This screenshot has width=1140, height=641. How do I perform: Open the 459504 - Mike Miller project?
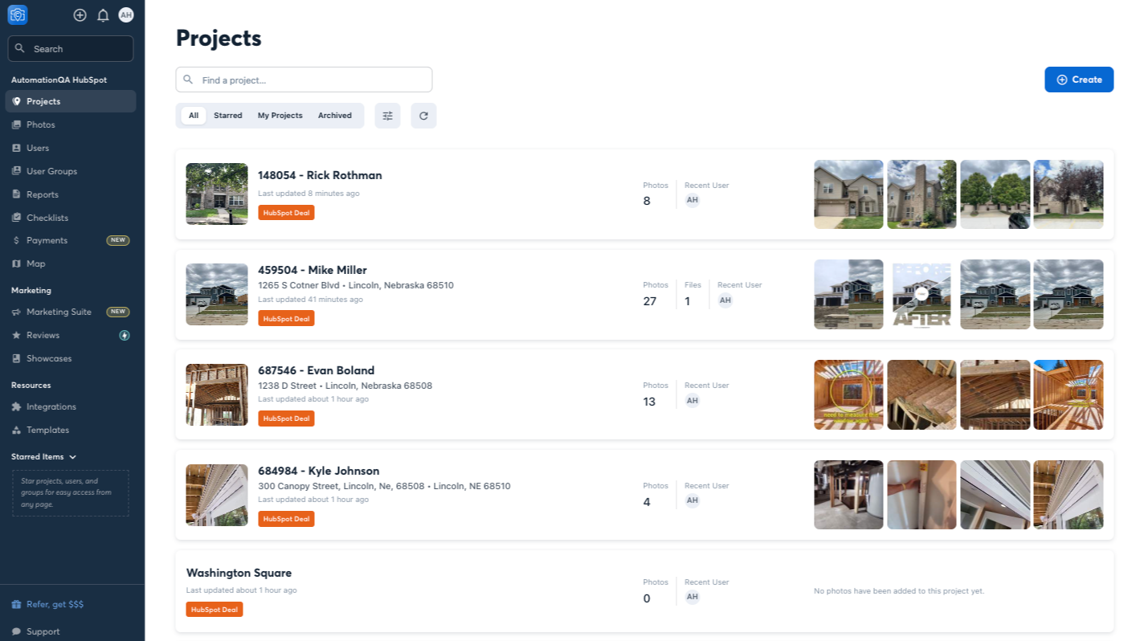pos(313,270)
